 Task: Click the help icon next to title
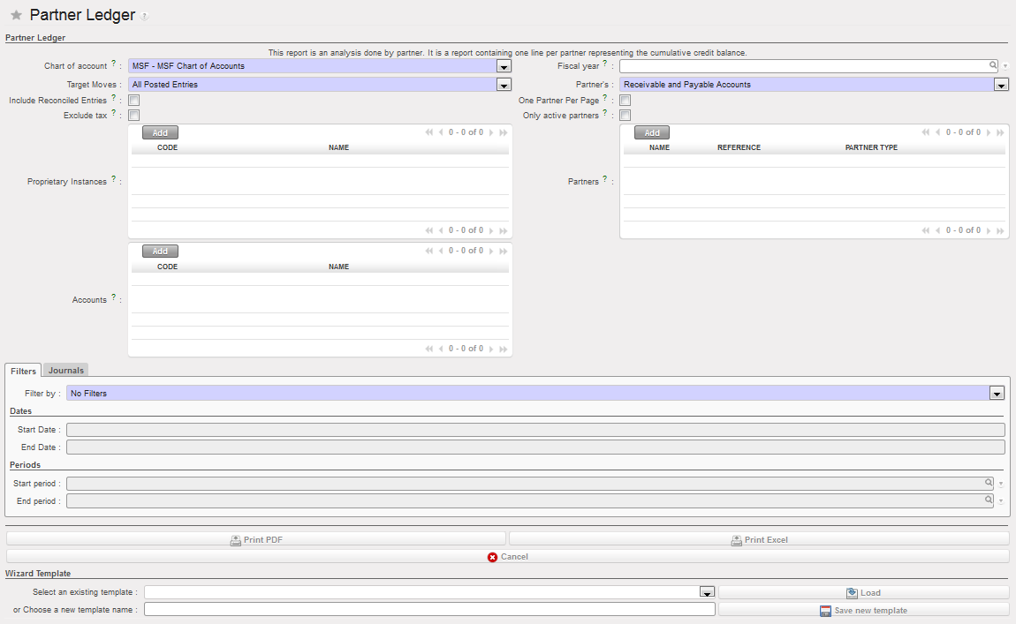pyautogui.click(x=145, y=17)
